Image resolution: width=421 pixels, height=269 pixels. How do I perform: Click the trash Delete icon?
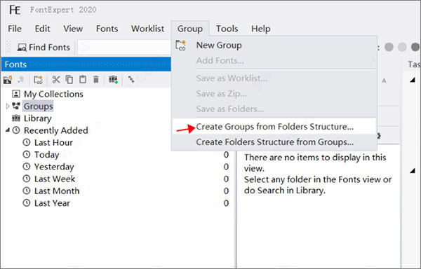point(96,80)
